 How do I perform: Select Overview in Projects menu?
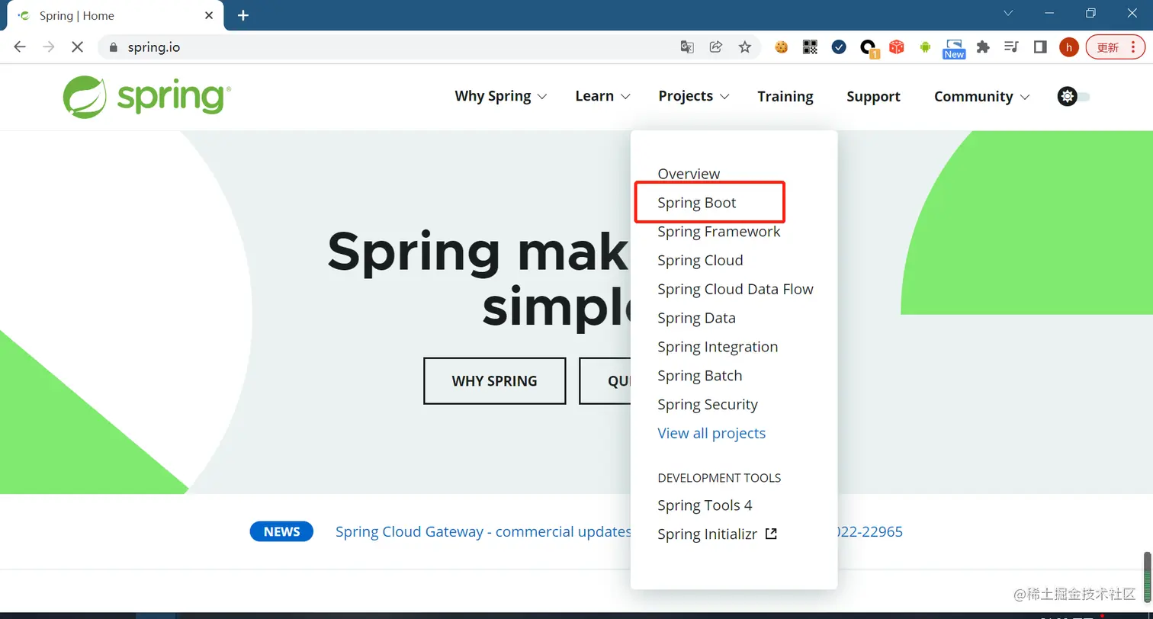(x=689, y=174)
